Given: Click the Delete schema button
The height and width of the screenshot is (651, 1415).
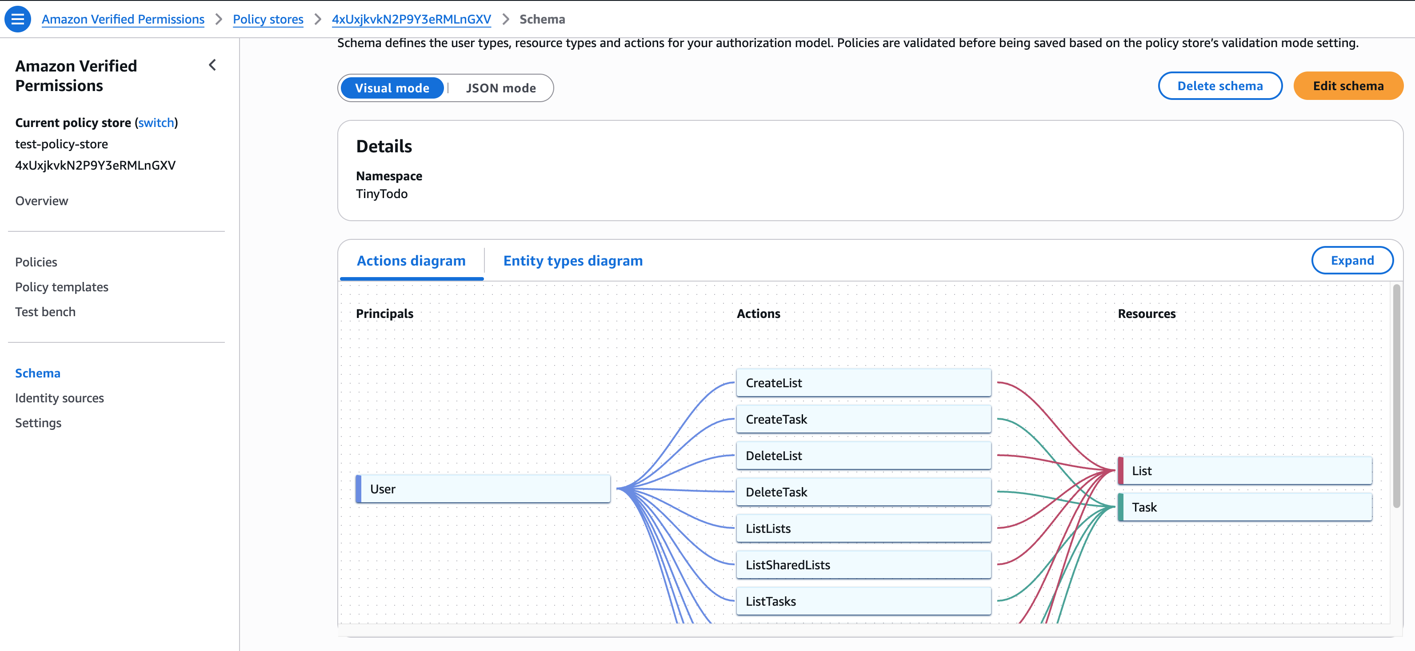Looking at the screenshot, I should [1219, 86].
